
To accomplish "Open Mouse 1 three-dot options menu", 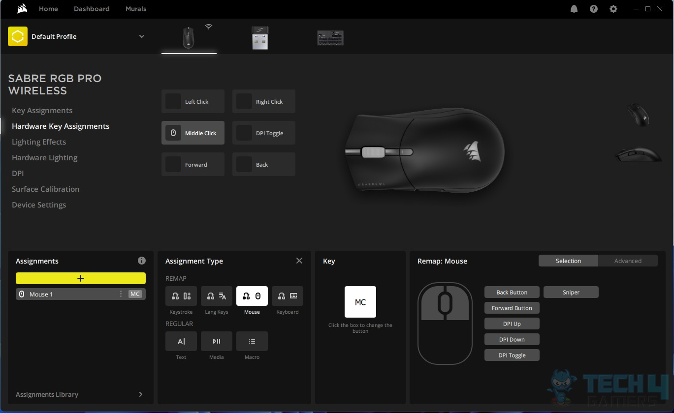I will coord(121,294).
